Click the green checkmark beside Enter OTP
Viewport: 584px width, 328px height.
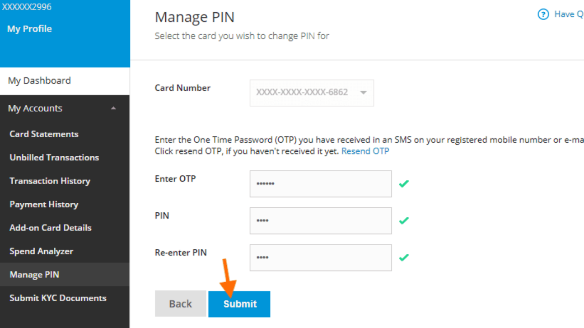pyautogui.click(x=404, y=184)
